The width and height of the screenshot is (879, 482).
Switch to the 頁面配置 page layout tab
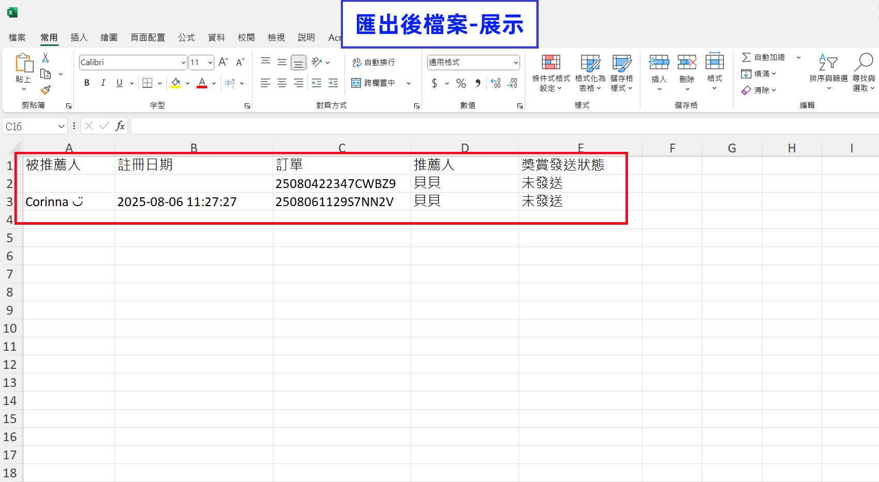pyautogui.click(x=148, y=37)
